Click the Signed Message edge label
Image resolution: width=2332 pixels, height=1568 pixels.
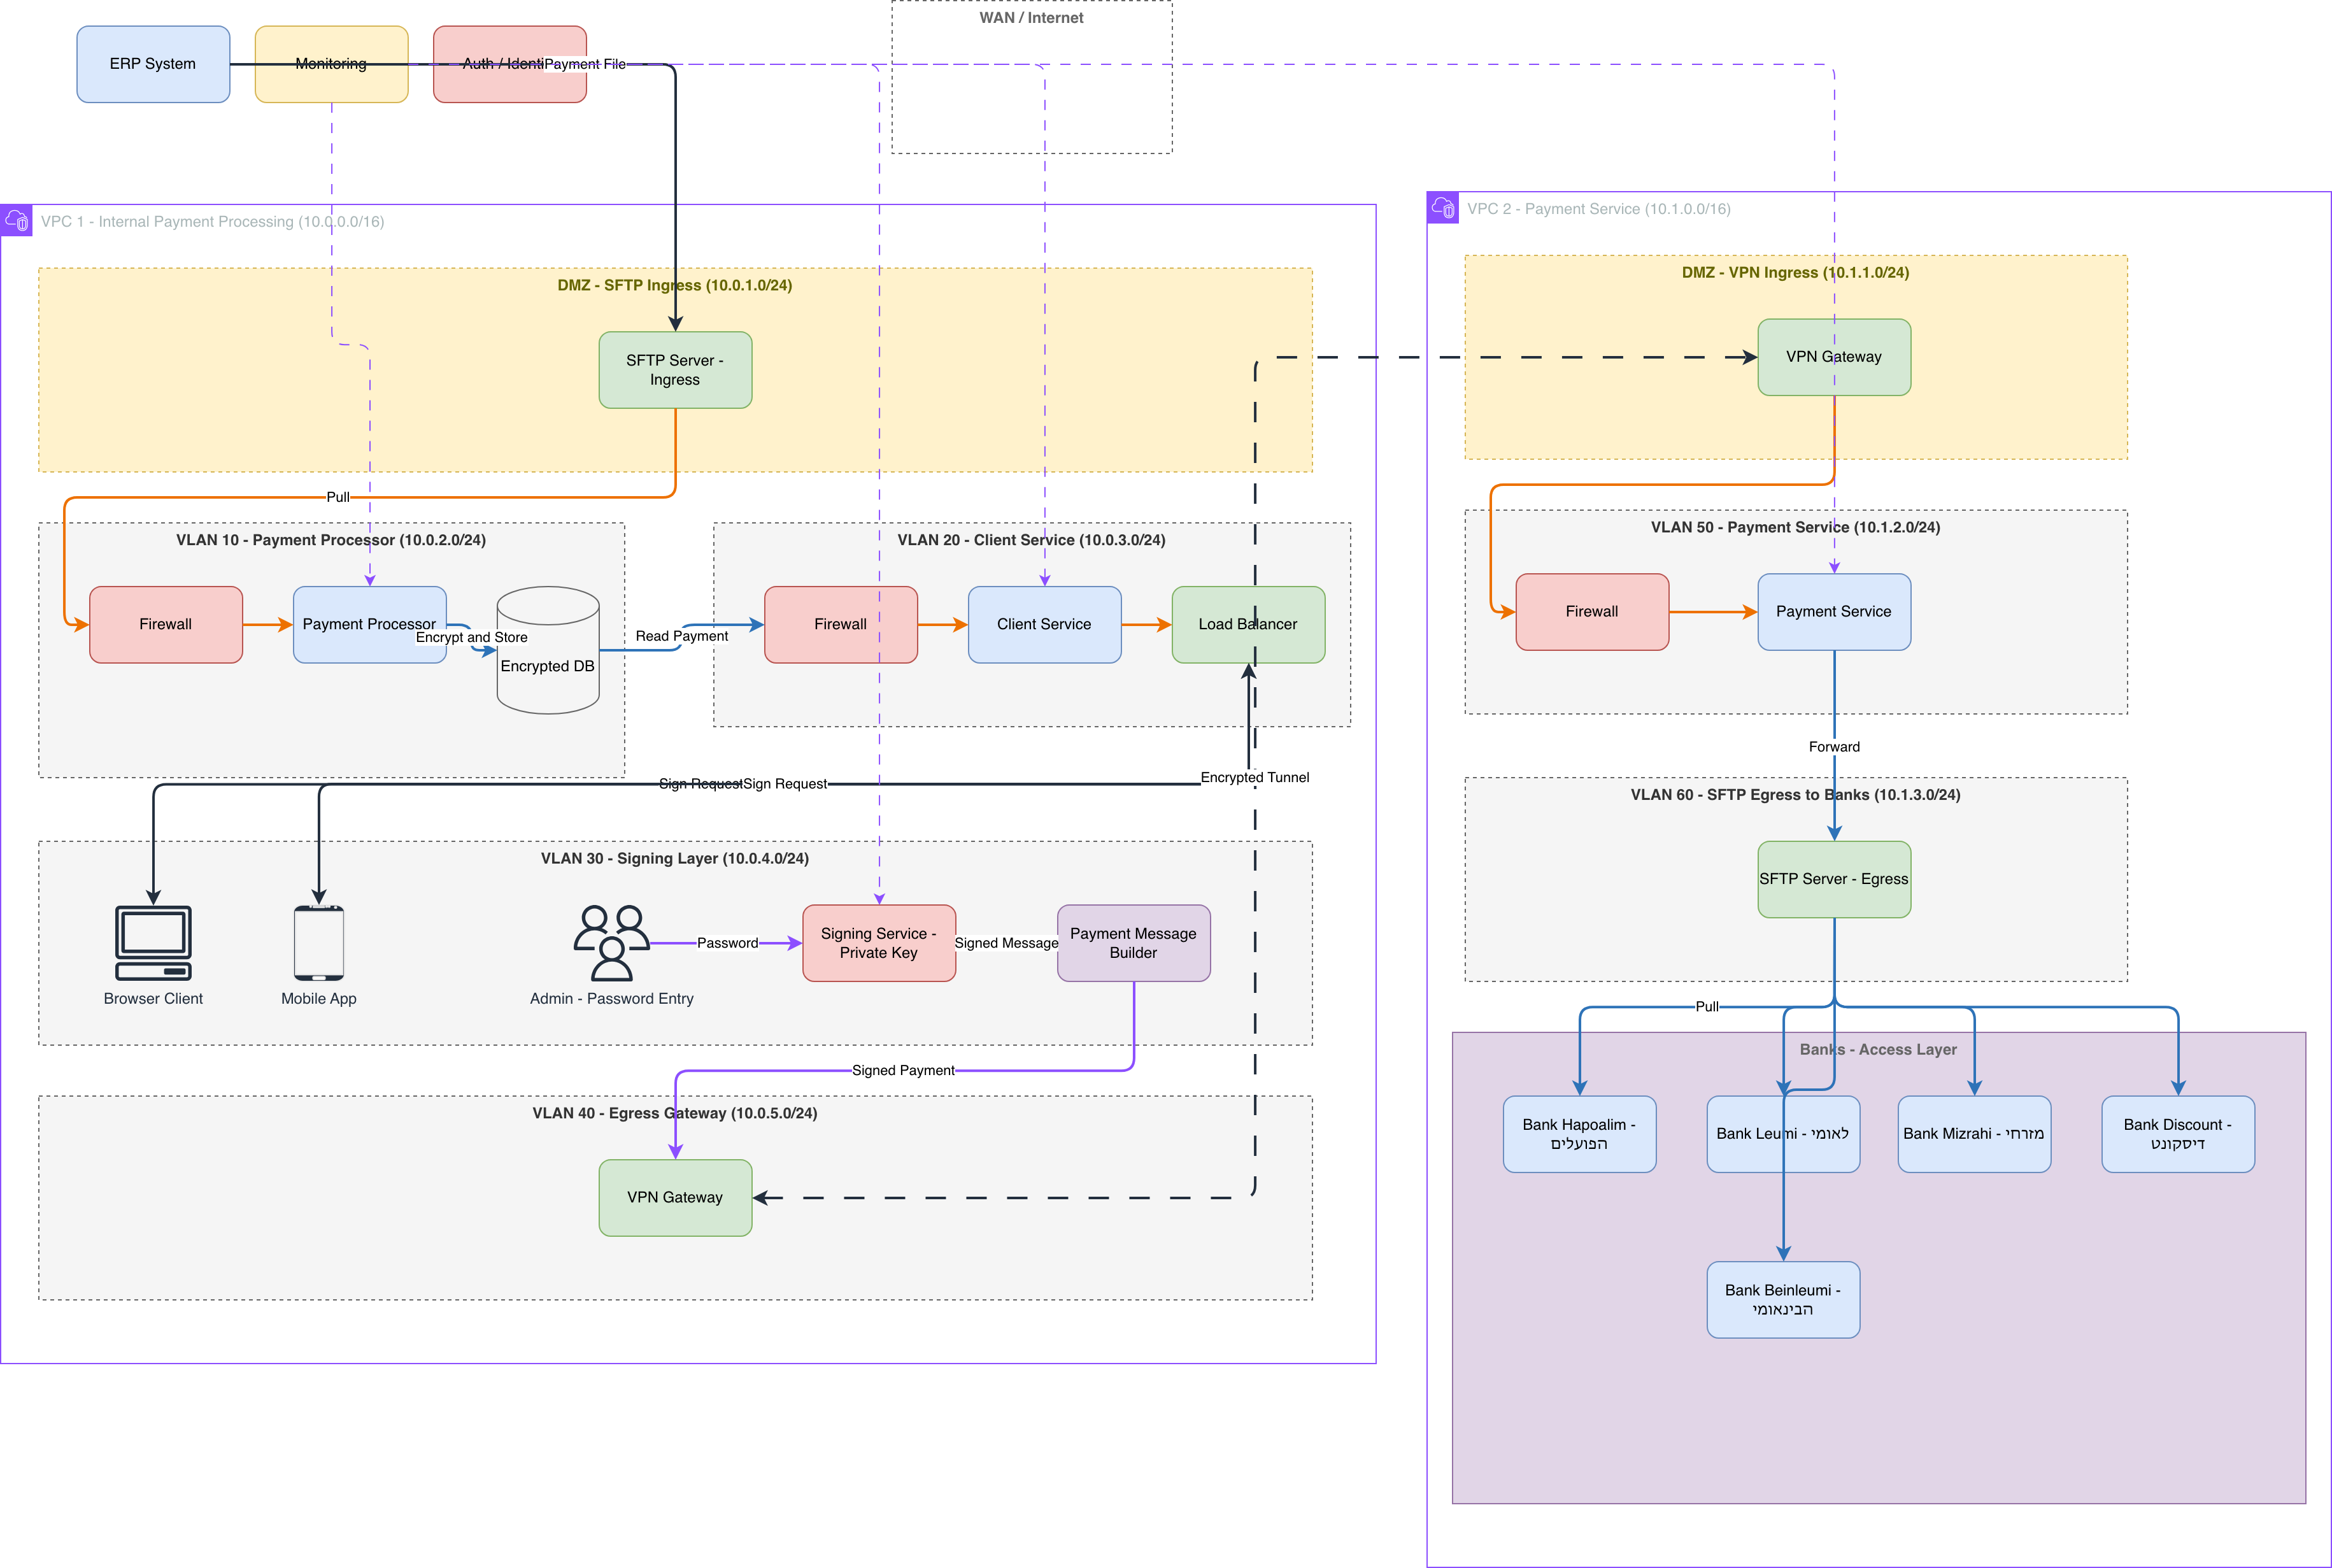[1007, 943]
